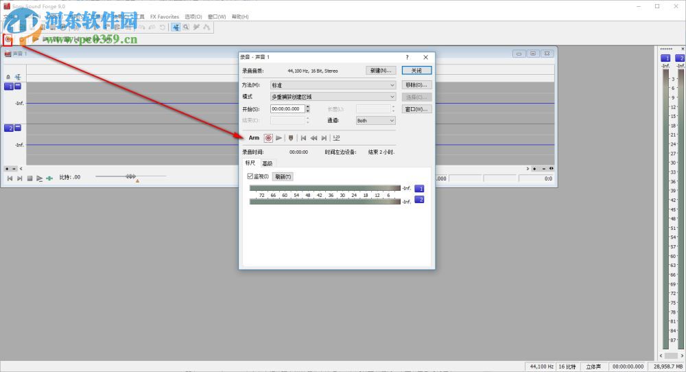
Task: Toggle meter channel 2 in the Record dialog
Action: pyautogui.click(x=419, y=200)
